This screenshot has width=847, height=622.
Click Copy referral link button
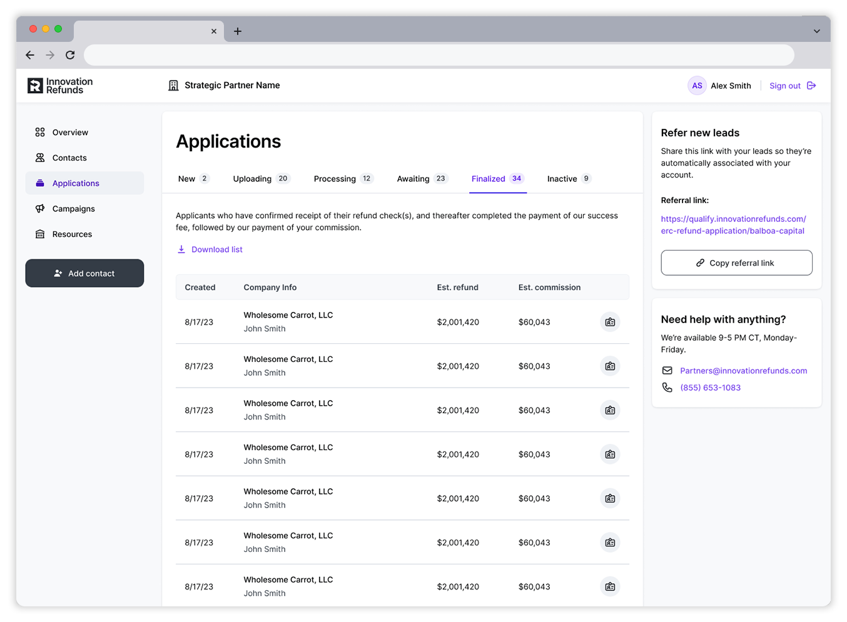tap(736, 263)
